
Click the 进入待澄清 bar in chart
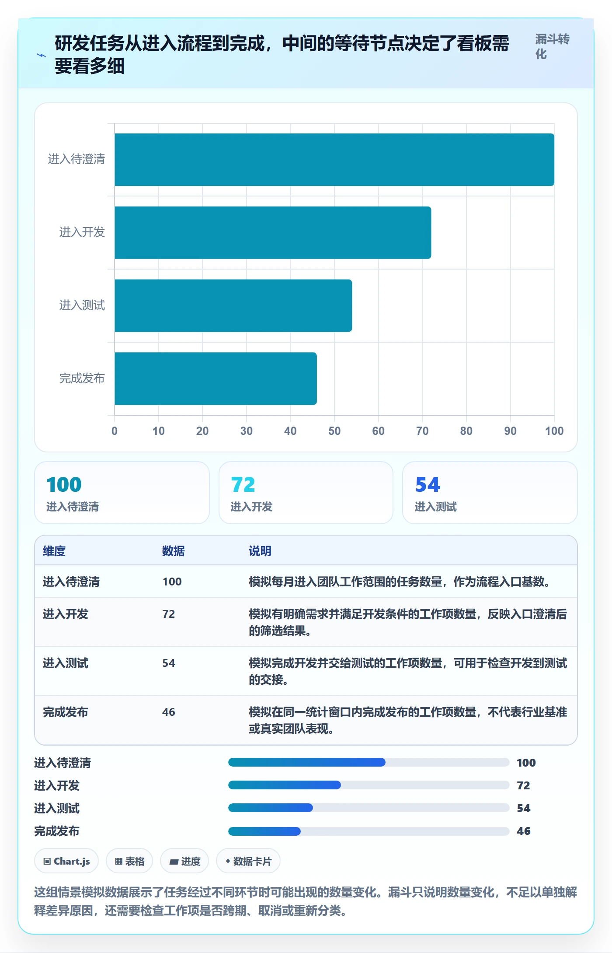[x=334, y=160]
